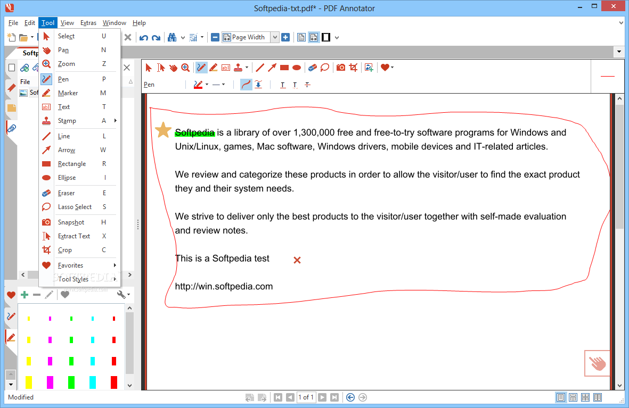The image size is (629, 408).
Task: Open the pen color dropdown
Action: pos(207,85)
